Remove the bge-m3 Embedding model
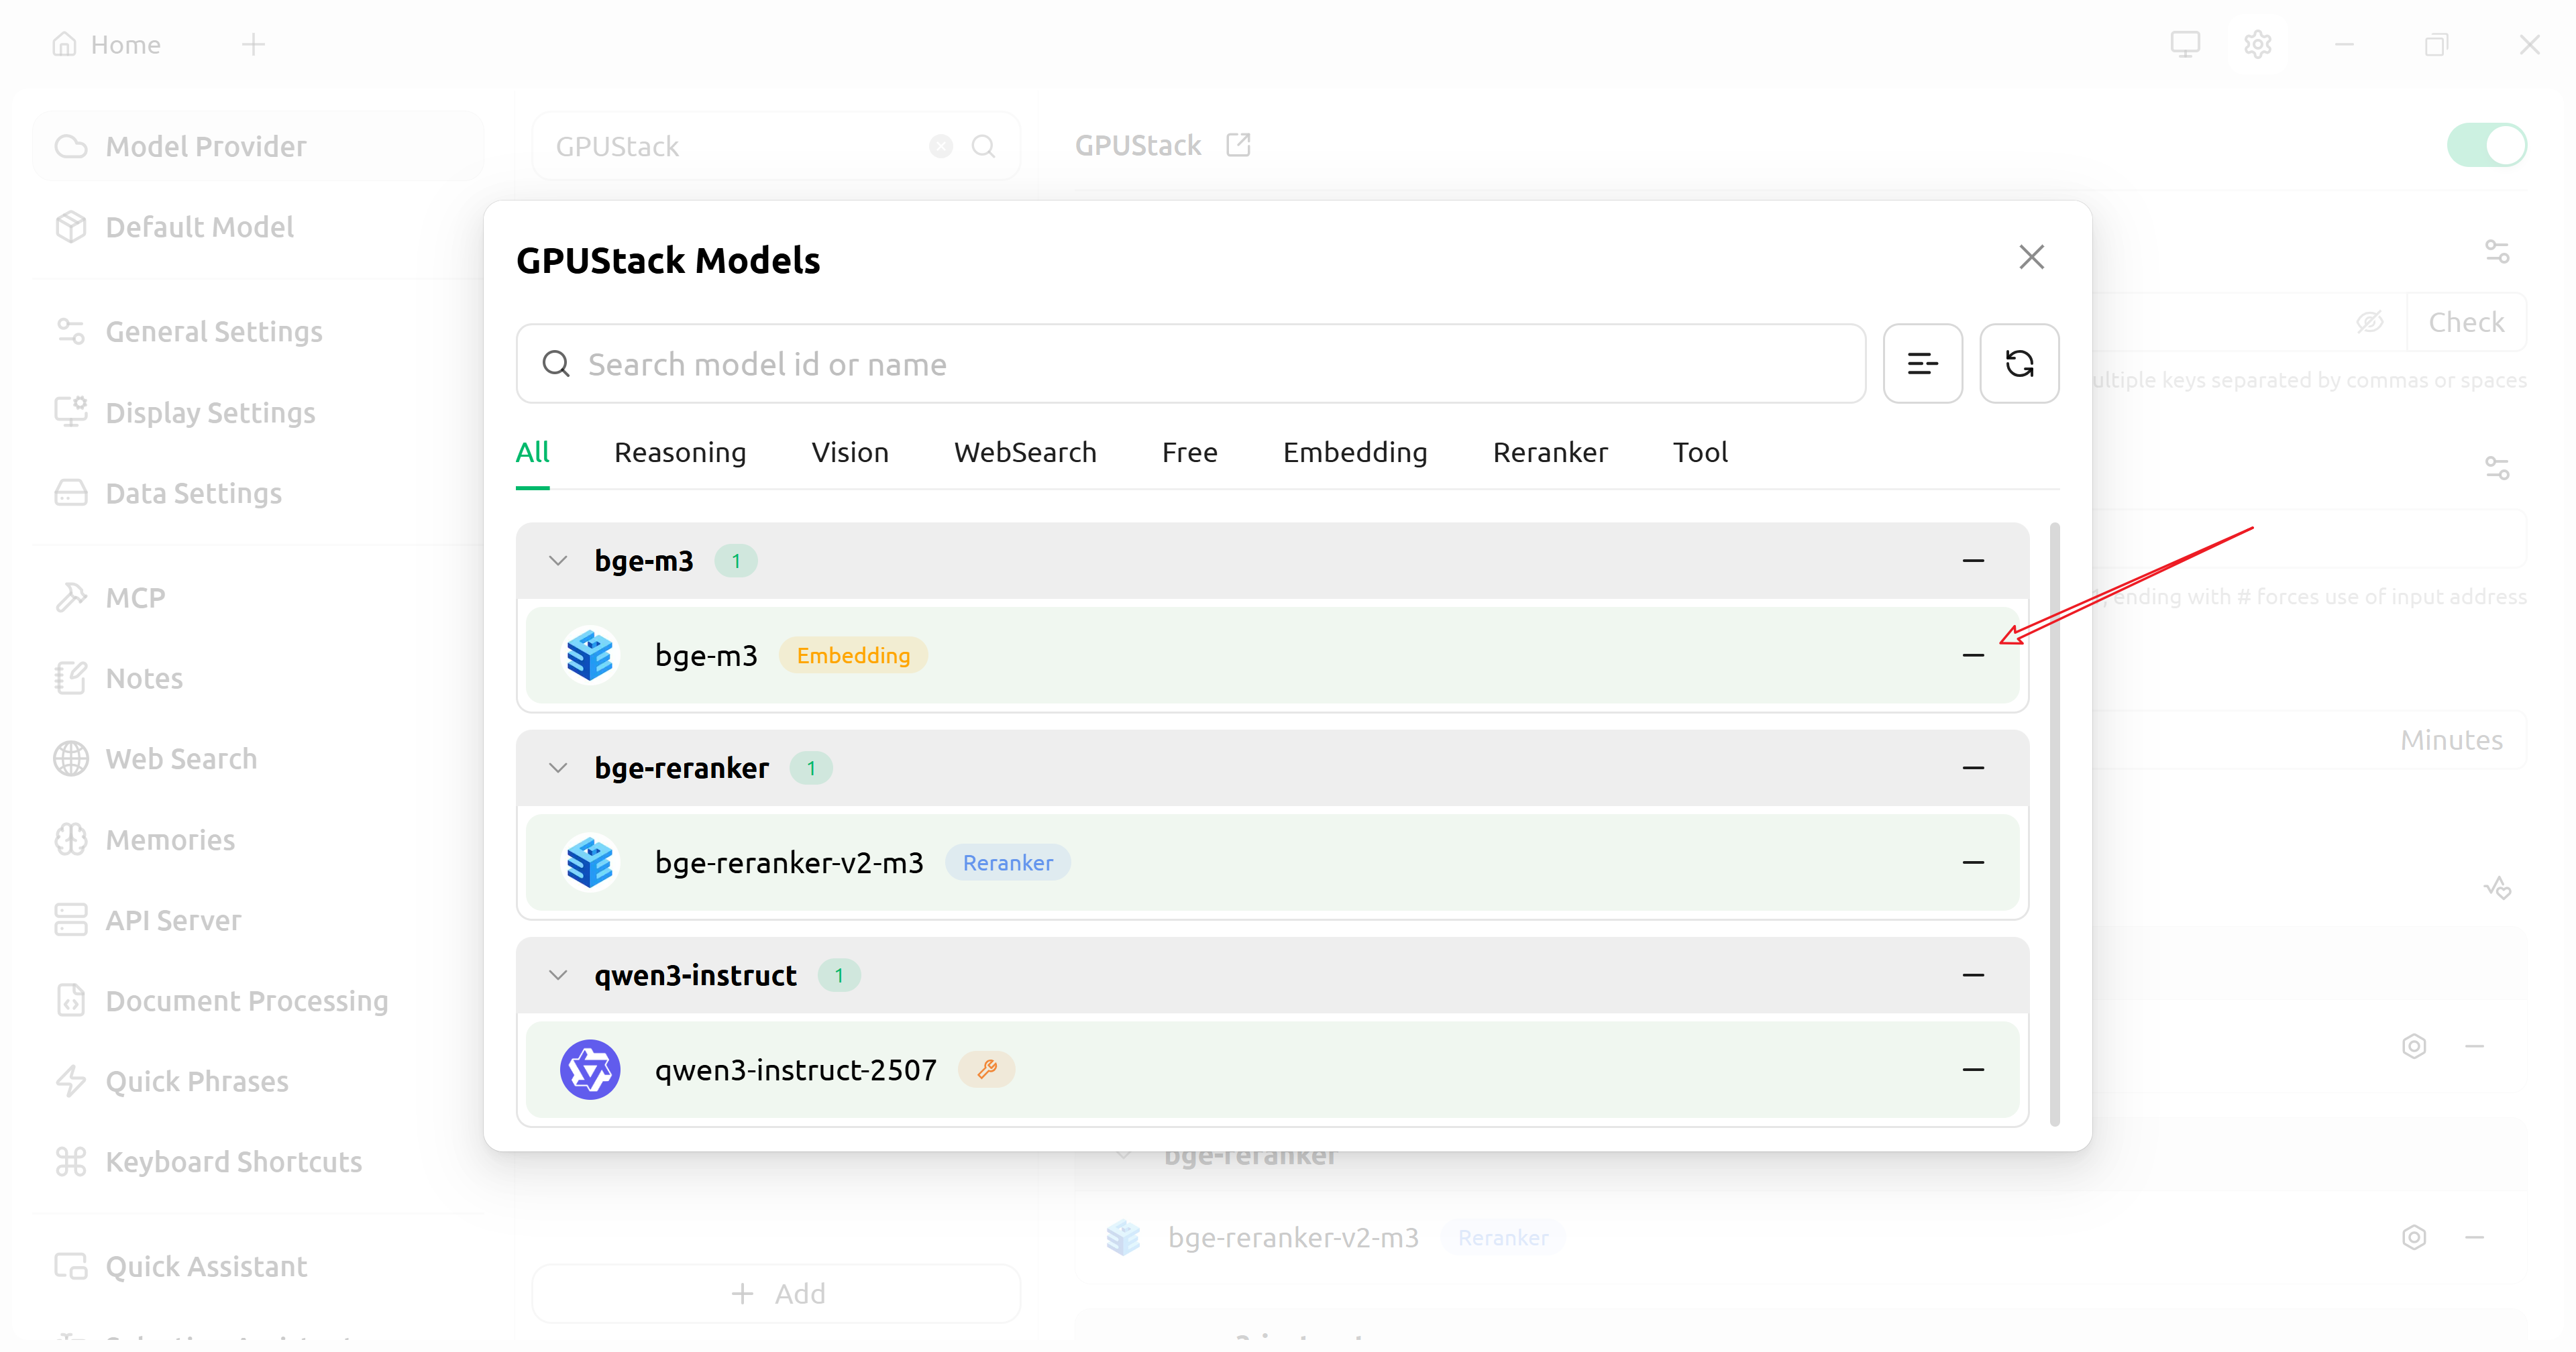 point(1972,655)
